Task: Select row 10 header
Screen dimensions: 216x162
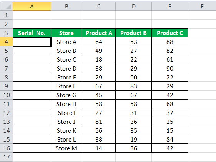Action: click(x=7, y=95)
